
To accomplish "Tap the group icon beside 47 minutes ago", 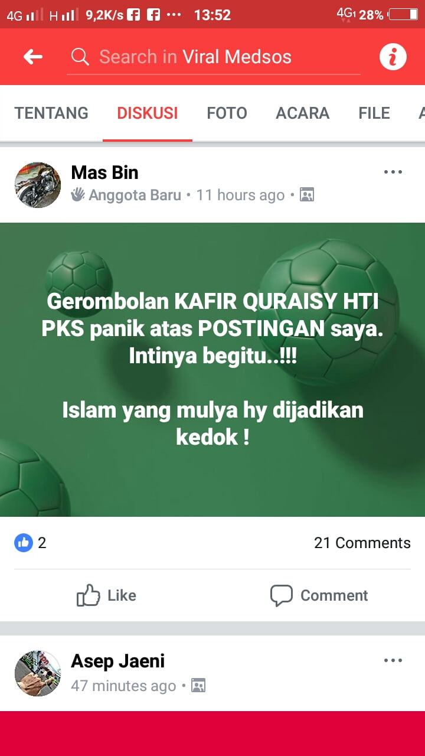I will [x=198, y=686].
